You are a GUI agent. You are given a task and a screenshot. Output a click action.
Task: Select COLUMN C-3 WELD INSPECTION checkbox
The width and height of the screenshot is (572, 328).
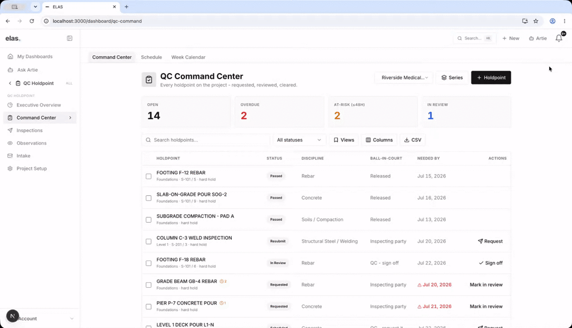[x=149, y=242]
